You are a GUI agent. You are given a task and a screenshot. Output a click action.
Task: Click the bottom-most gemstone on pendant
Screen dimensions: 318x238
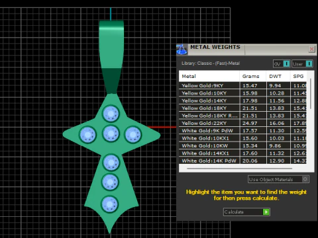coord(109,204)
